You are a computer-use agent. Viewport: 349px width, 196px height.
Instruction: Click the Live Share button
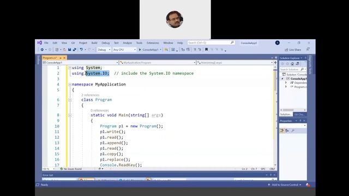point(293,50)
